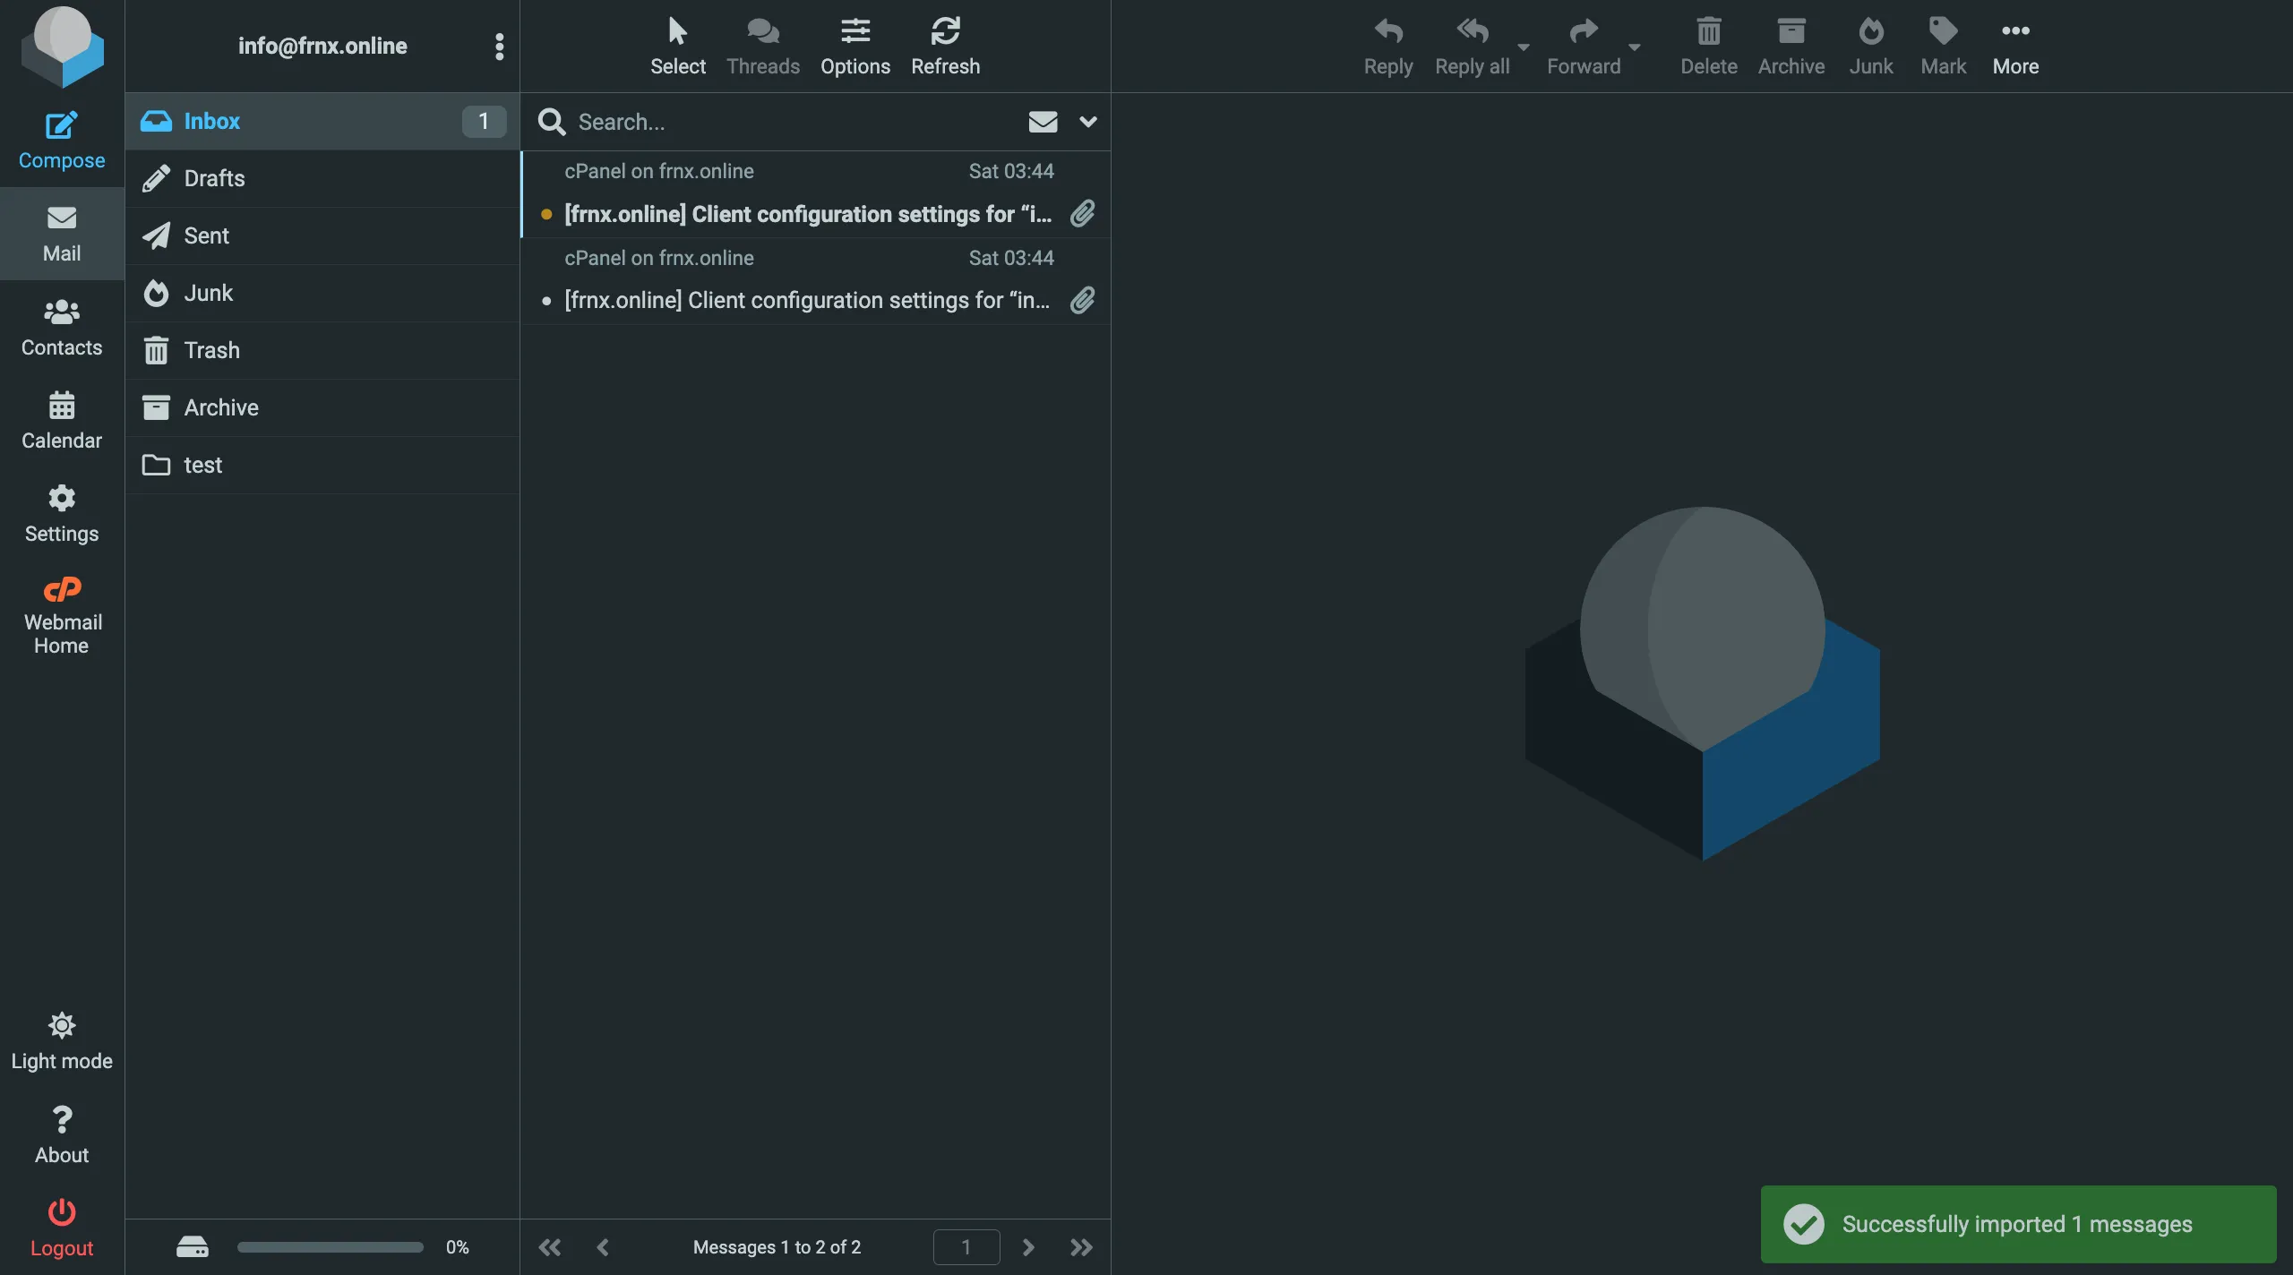Select the Drafts folder

(214, 178)
